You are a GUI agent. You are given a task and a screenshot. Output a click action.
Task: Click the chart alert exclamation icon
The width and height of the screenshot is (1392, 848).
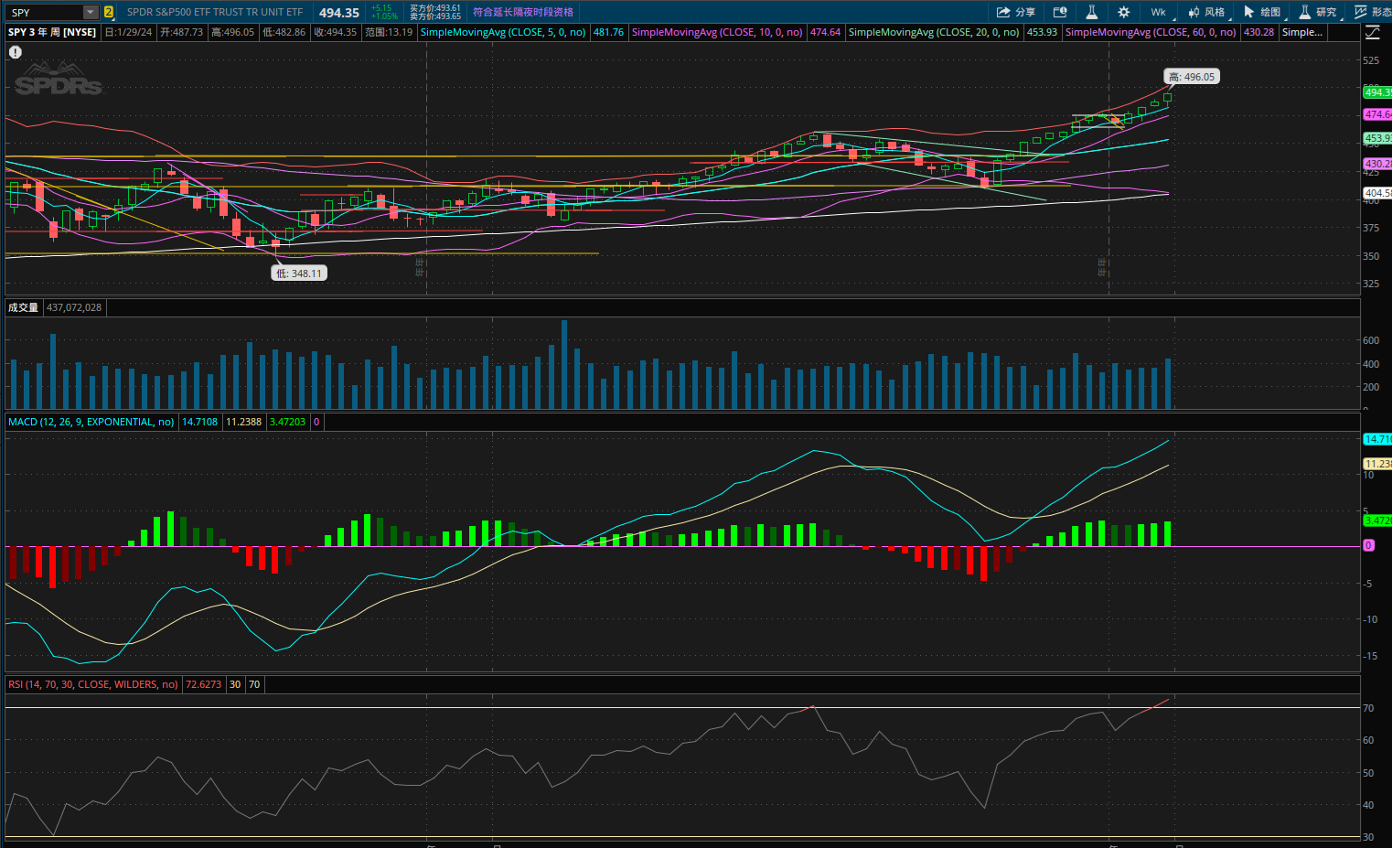tap(16, 52)
